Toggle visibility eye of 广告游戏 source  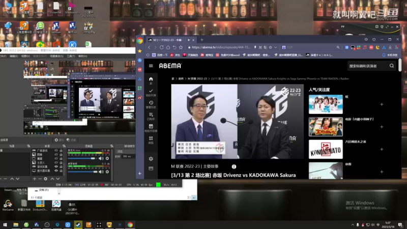click(56, 150)
